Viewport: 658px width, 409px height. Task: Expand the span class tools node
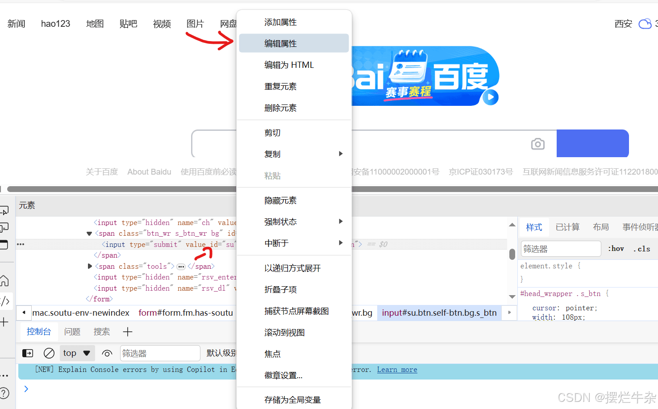[x=90, y=266]
